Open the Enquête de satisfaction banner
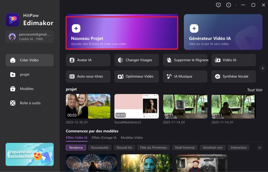 click(x=30, y=154)
